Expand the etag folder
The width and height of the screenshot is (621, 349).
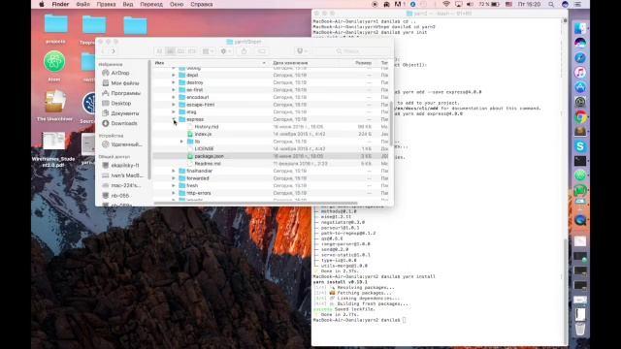173,112
